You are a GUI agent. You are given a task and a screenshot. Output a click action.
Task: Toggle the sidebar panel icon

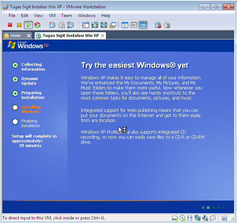click(85, 25)
